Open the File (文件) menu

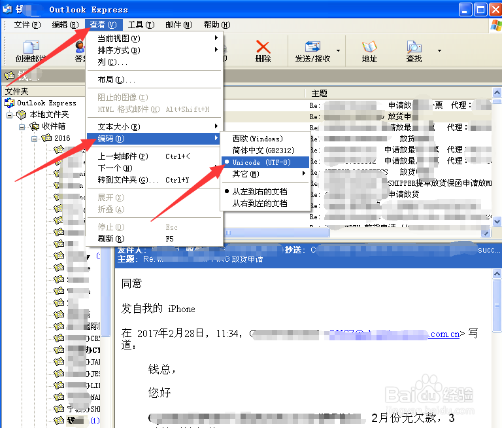27,25
